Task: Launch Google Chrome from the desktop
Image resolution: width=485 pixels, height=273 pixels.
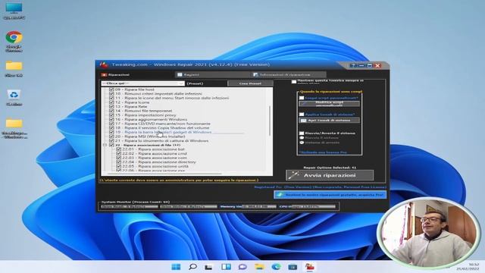Action: pos(14,41)
